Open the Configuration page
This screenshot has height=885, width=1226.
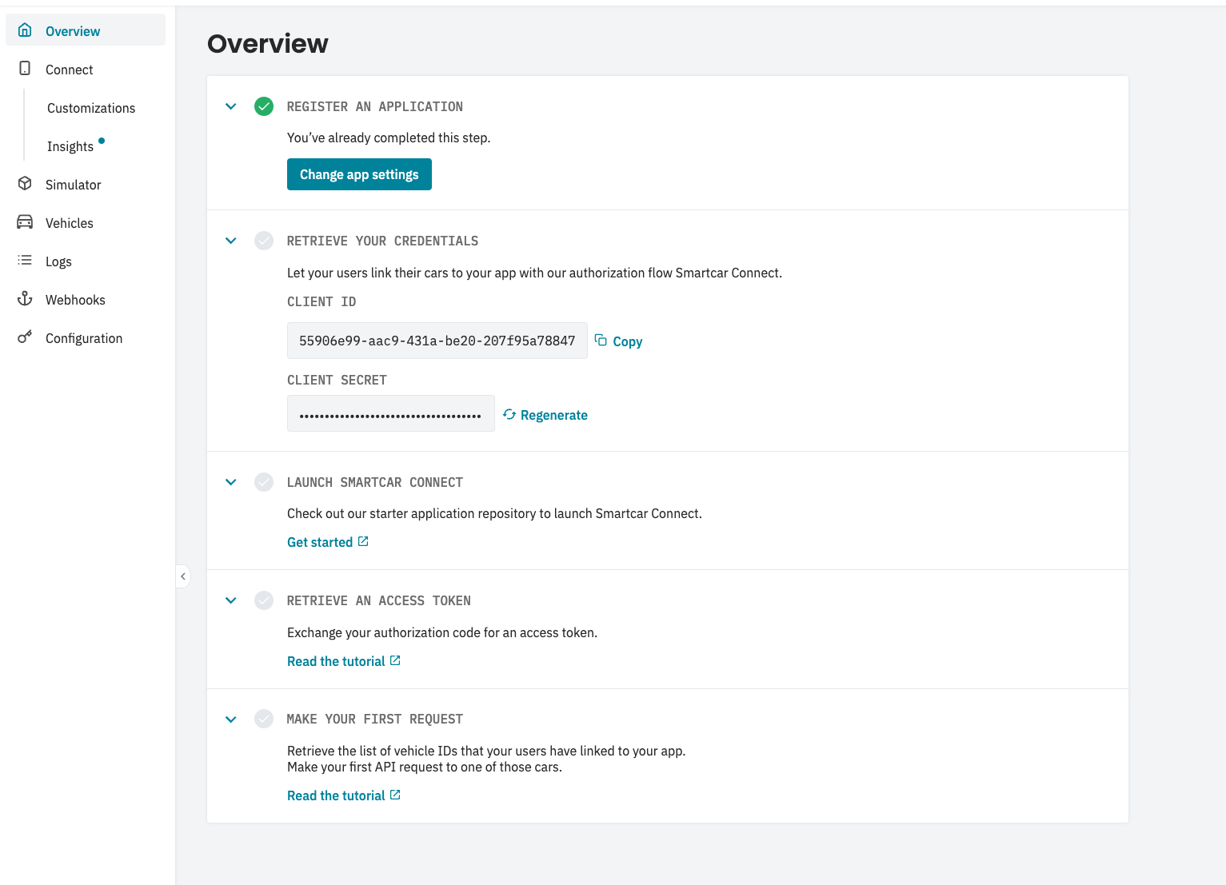tap(86, 337)
